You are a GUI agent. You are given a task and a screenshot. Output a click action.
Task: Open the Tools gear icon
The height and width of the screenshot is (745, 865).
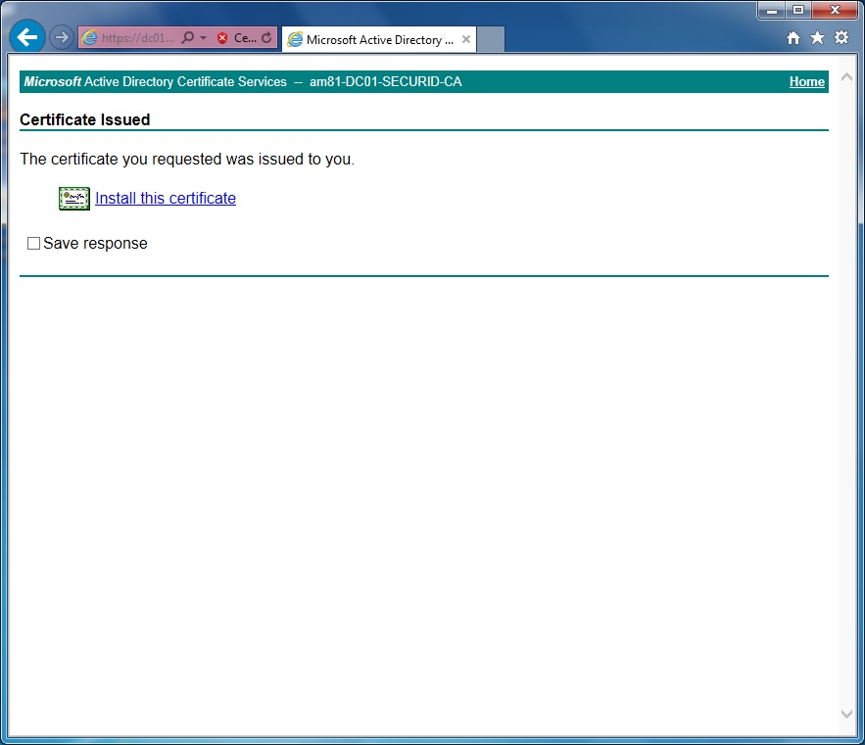(841, 36)
